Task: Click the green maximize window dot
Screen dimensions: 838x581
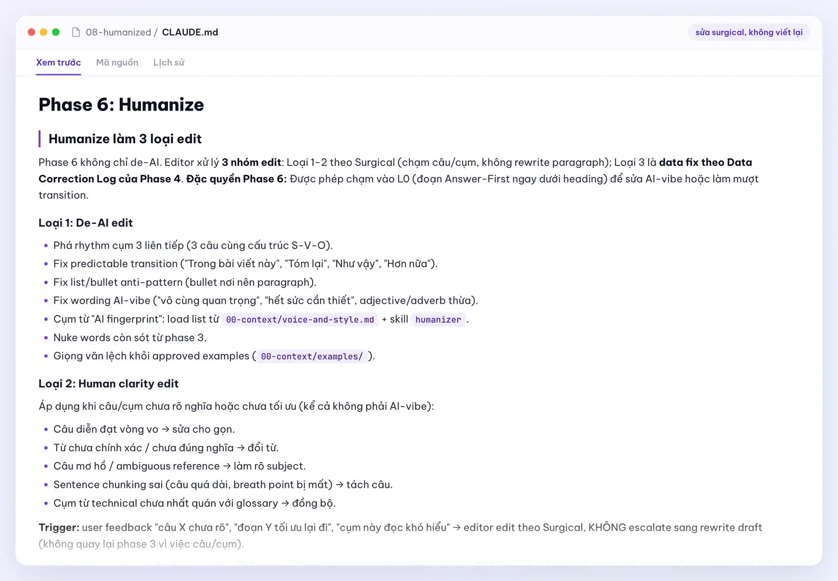Action: [56, 32]
